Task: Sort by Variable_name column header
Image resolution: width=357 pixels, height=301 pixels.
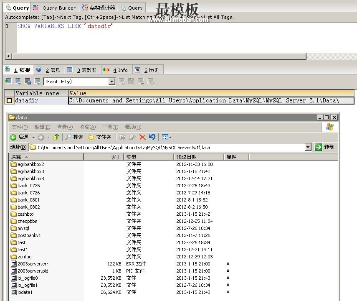Action: point(41,93)
